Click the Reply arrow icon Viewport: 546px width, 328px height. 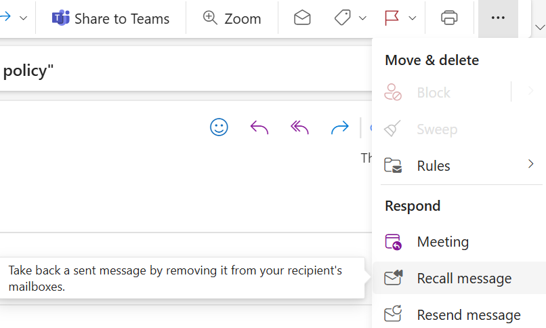pyautogui.click(x=259, y=127)
